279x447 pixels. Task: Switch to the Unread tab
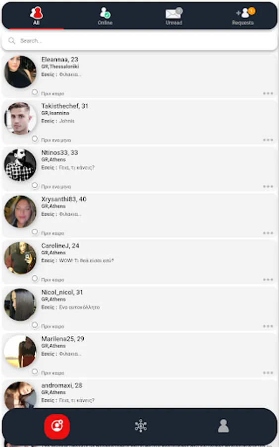[174, 16]
